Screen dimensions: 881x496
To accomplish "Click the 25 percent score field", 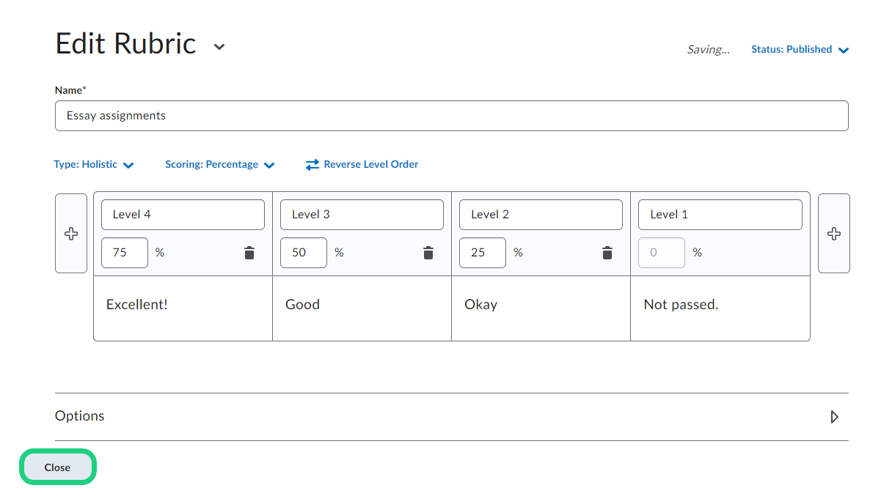I will point(483,253).
